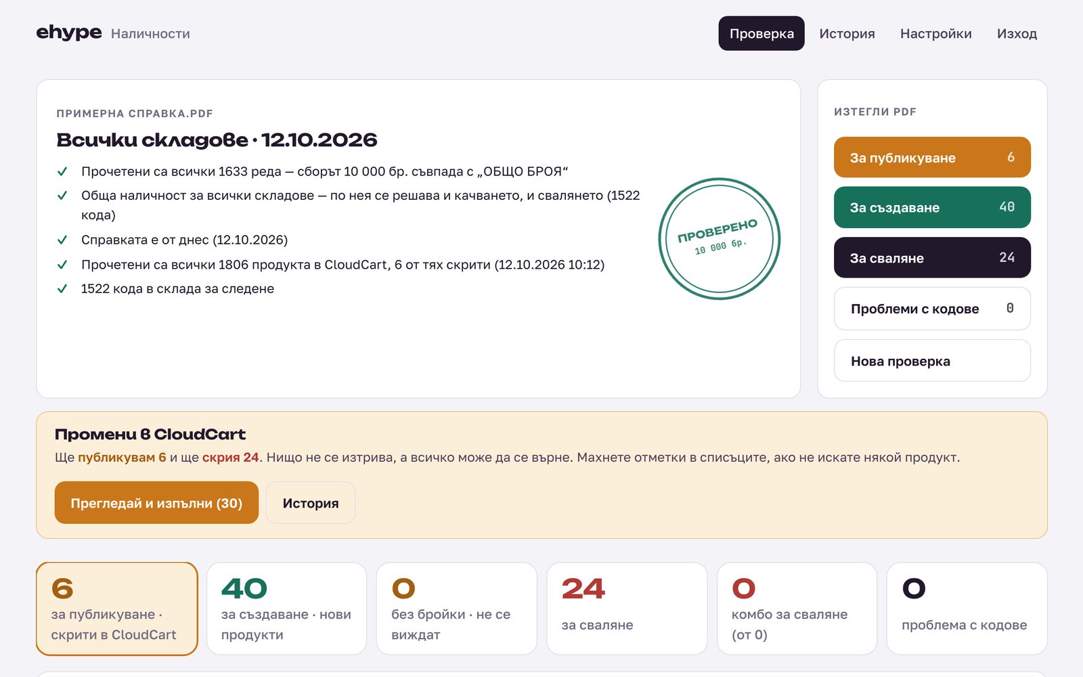Image resolution: width=1083 pixels, height=677 pixels.
Task: Select the проблема с кодове card
Action: tap(967, 609)
